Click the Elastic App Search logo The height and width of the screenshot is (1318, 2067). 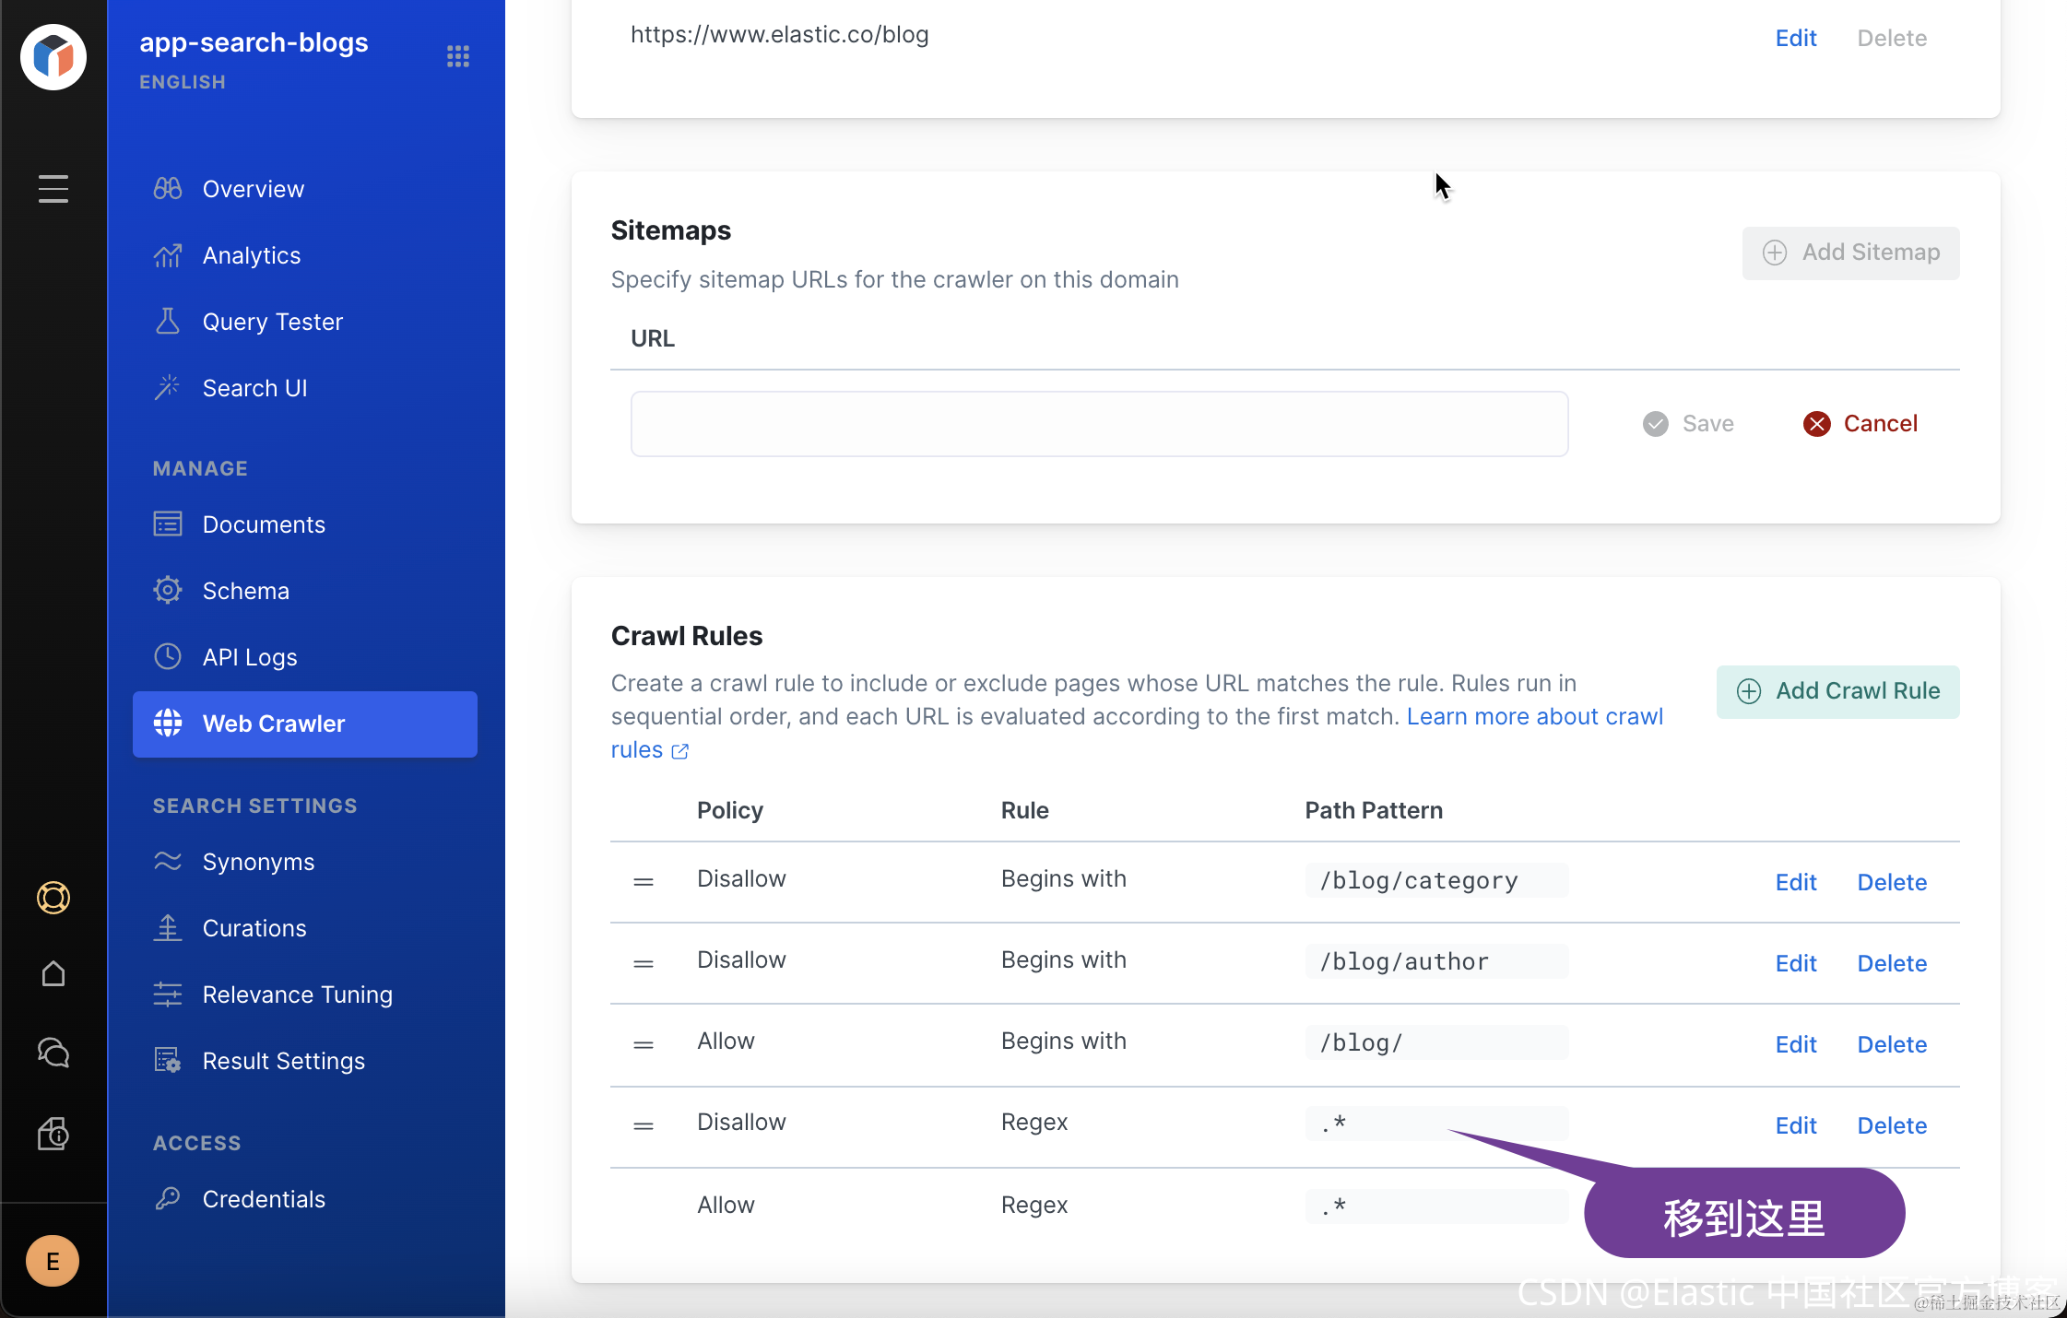53,57
